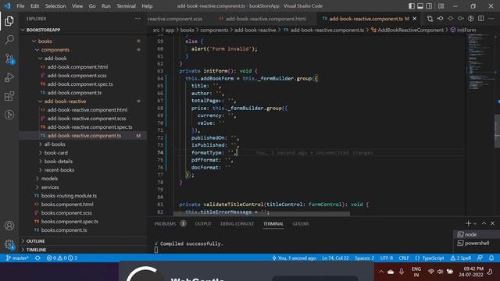Image resolution: width=500 pixels, height=281 pixels.
Task: Click the open changes editor icon
Action: [x=430, y=19]
